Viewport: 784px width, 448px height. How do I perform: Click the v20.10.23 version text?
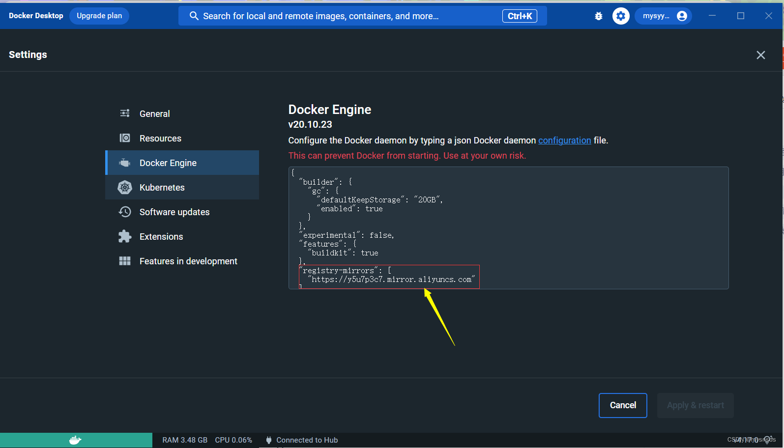point(310,125)
